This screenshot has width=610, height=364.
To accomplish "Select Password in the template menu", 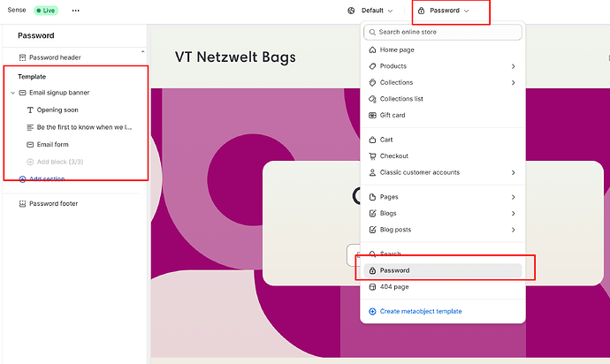I will coord(394,270).
